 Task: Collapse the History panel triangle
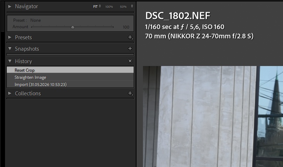(10, 61)
